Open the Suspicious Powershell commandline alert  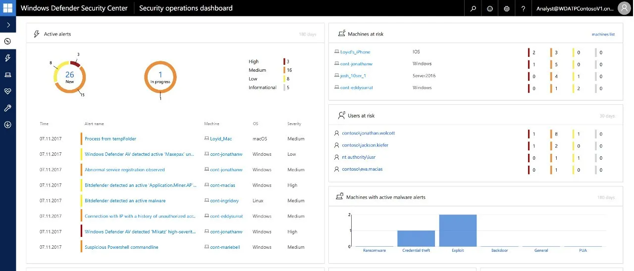[x=121, y=247]
